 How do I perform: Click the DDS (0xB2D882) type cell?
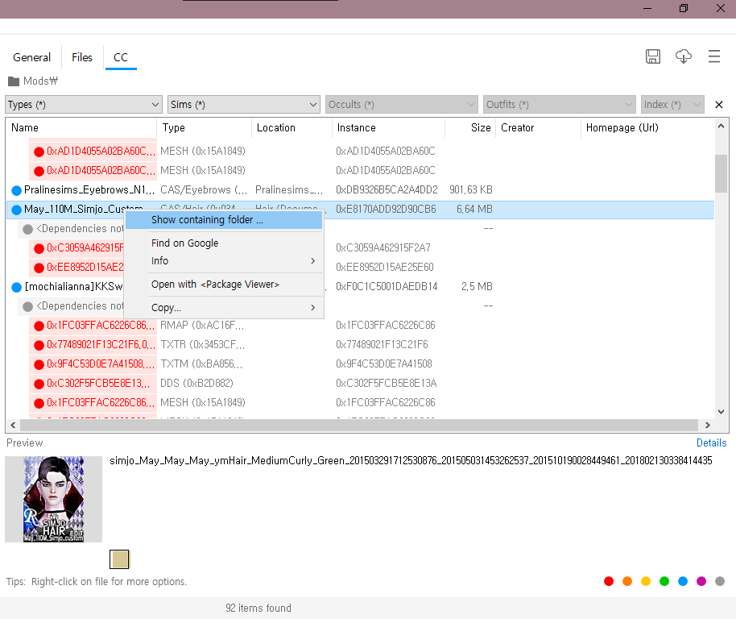pyautogui.click(x=196, y=383)
